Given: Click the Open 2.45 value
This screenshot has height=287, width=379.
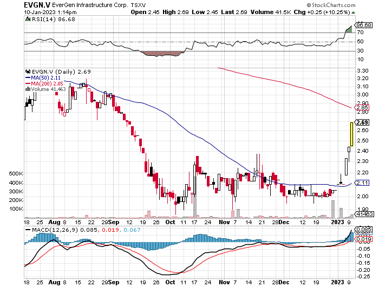Looking at the screenshot, I should click(x=145, y=12).
